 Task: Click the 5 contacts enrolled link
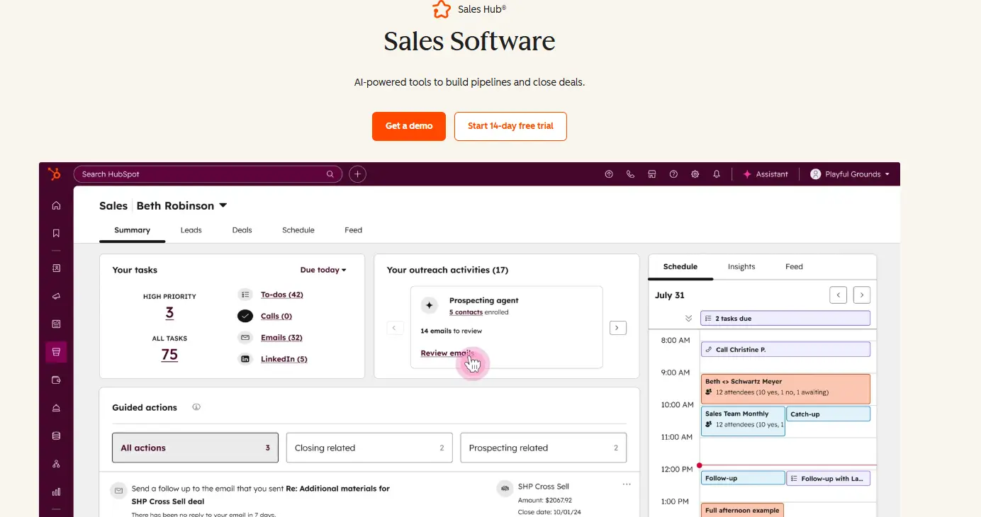tap(466, 312)
